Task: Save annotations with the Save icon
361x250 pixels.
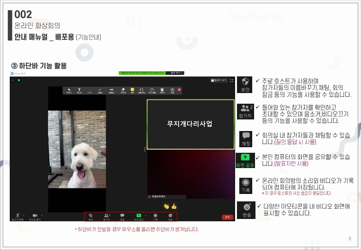Action: [172, 90]
